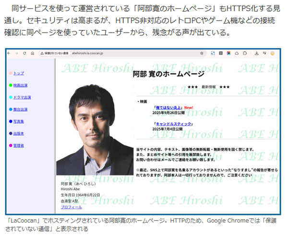Open the media control playlist icon
The image size is (288, 236).
[264, 53]
